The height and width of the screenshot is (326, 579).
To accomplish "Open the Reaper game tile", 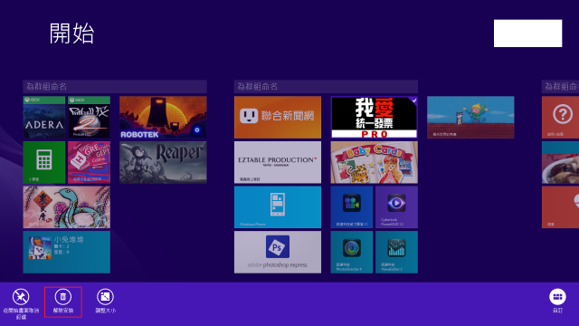I will click(163, 162).
